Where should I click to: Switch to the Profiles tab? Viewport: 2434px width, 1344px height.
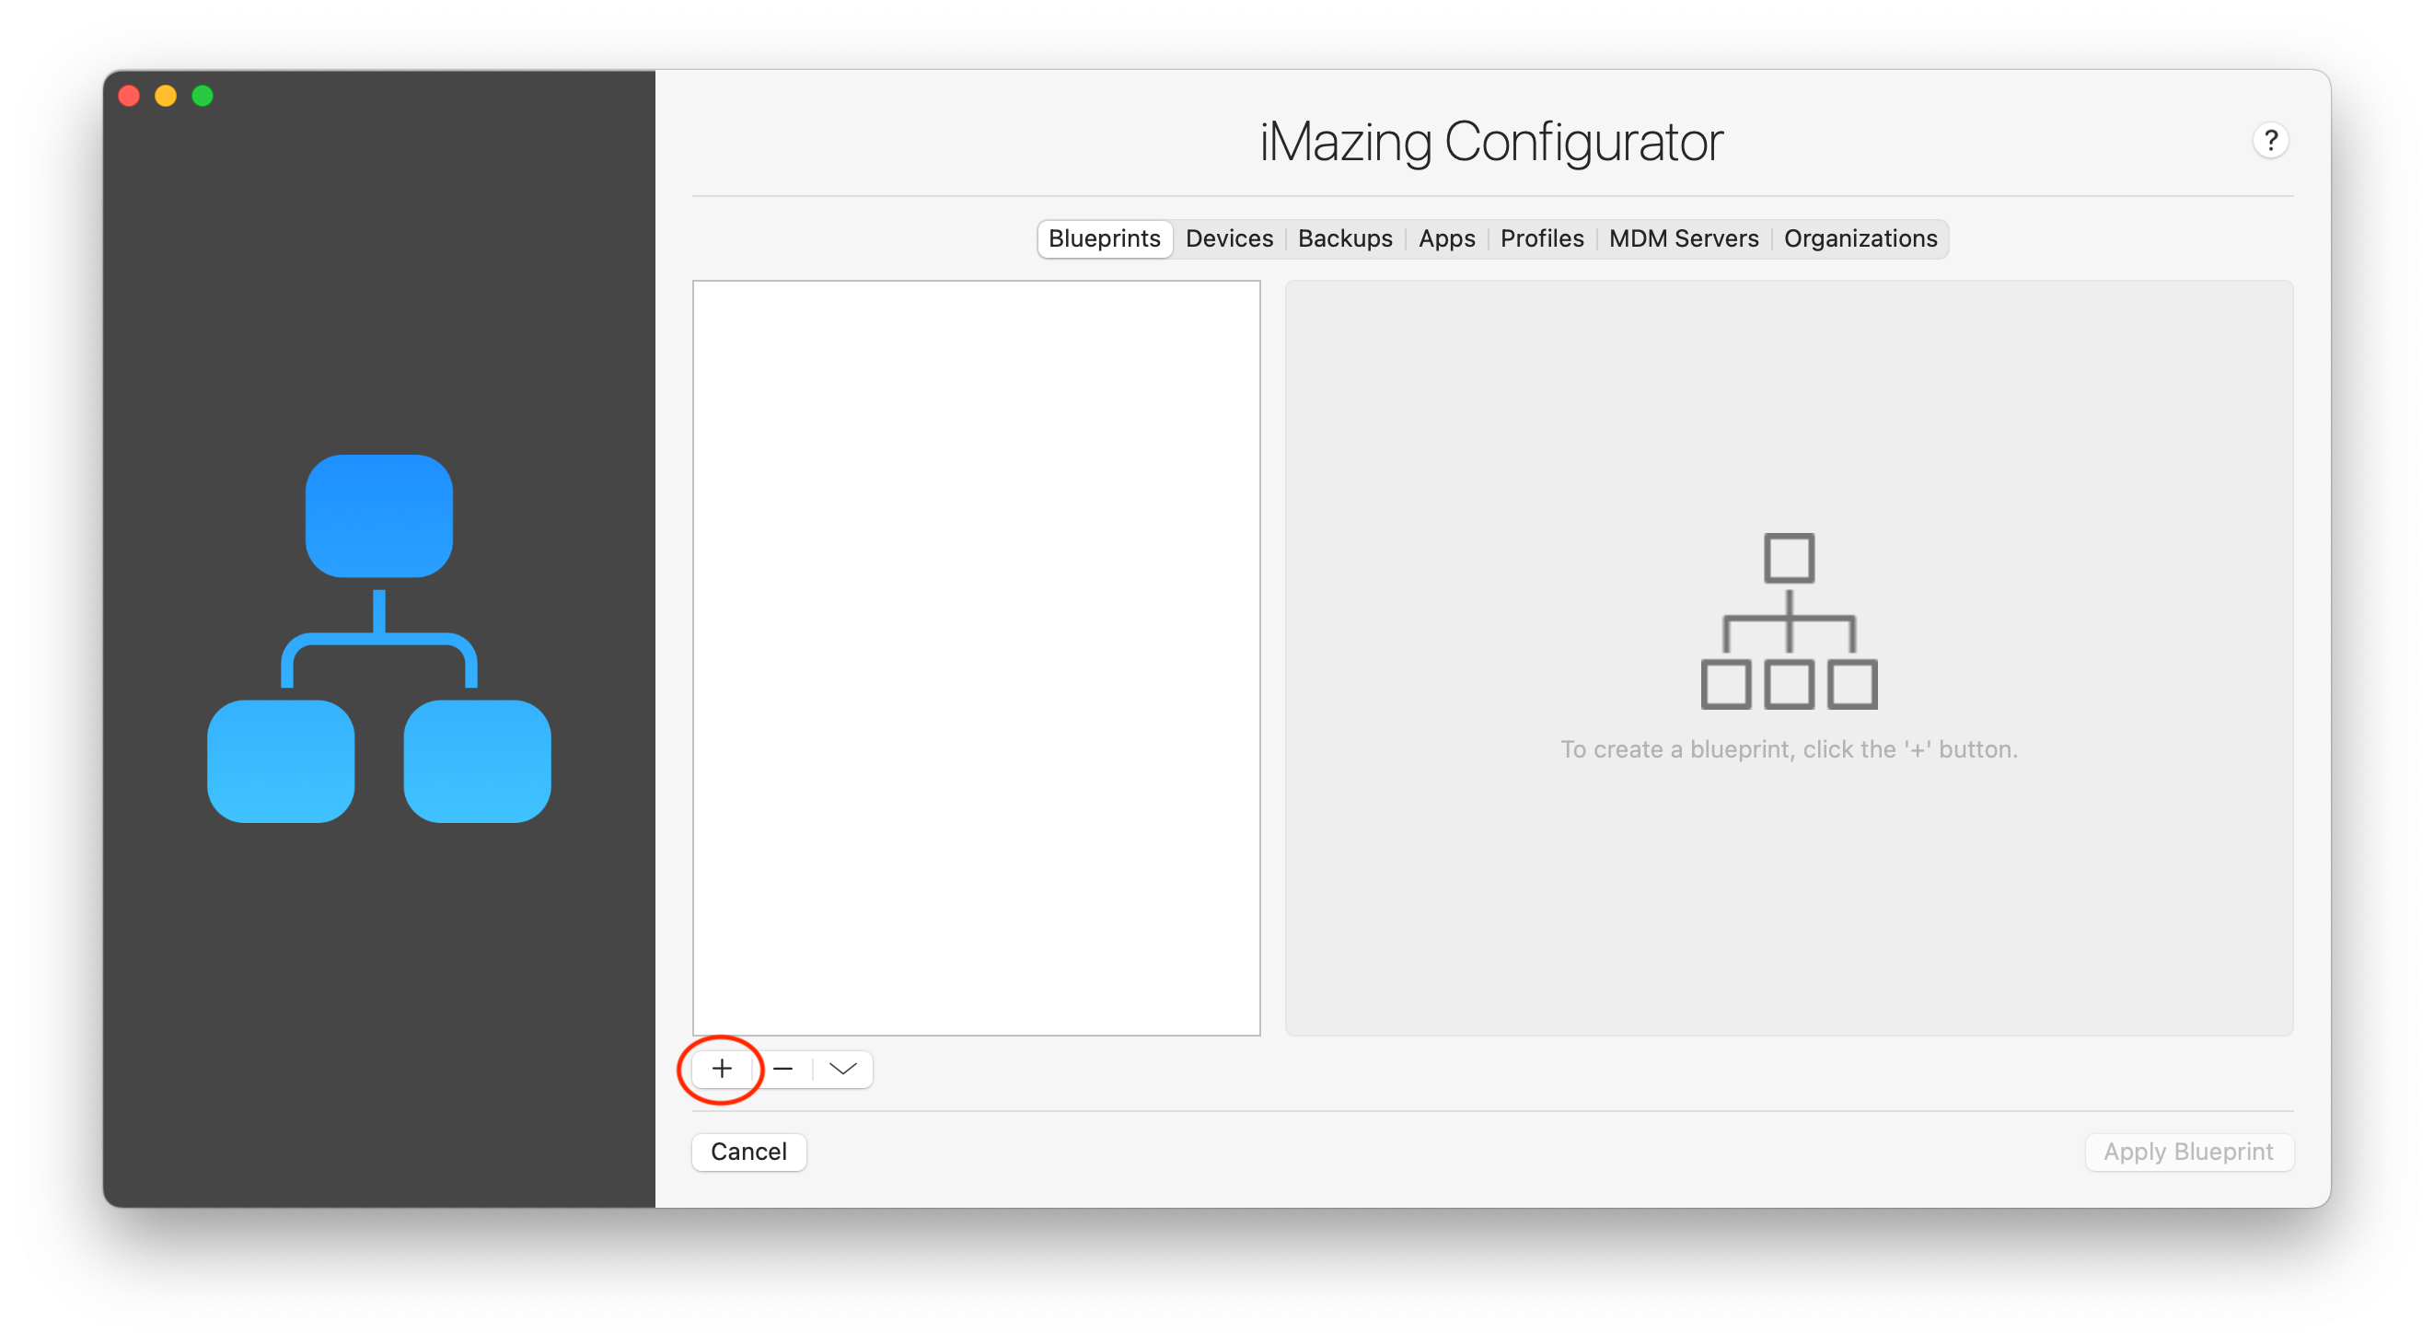1540,238
